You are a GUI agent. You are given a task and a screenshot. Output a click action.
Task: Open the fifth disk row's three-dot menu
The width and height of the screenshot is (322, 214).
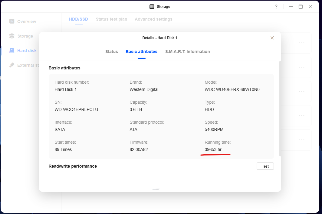click(x=302, y=140)
